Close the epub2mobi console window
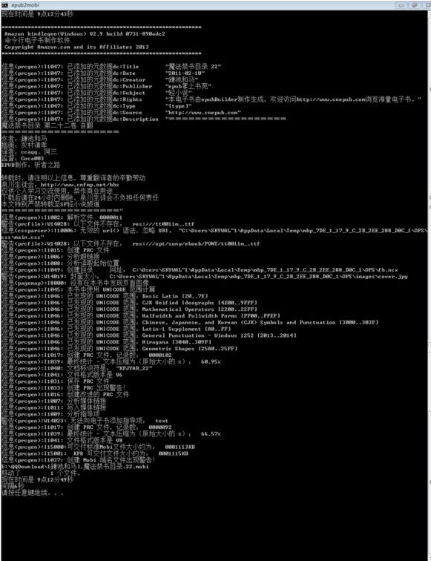431x561 pixels. [x=427, y=5]
